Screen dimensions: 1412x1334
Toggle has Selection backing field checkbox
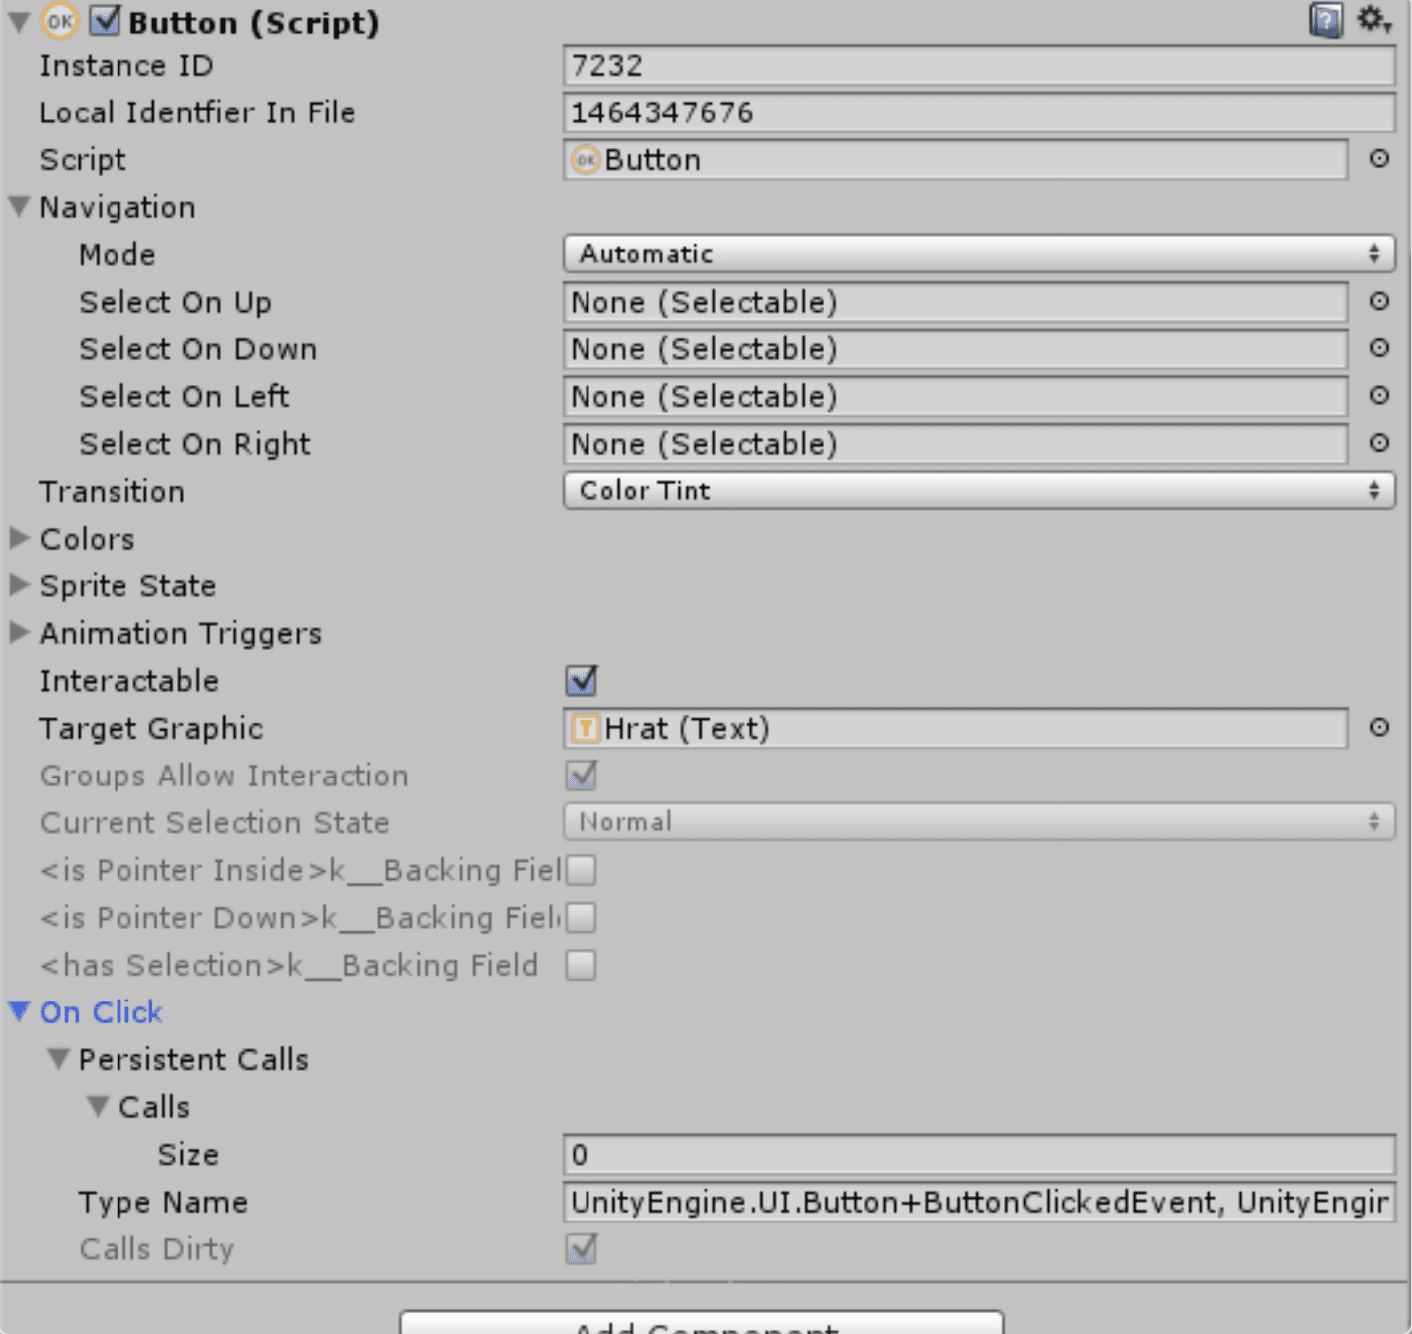(x=582, y=965)
